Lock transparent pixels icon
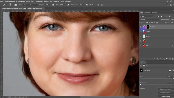This screenshot has width=174, height=98. tap(147, 23)
